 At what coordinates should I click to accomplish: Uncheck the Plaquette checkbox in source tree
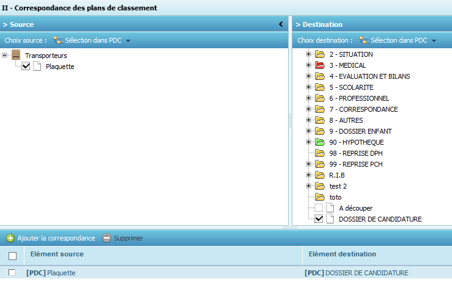[x=26, y=67]
